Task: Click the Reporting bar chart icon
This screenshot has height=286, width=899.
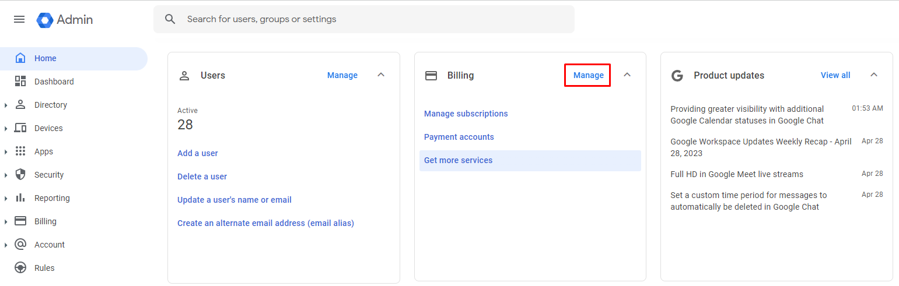Action: coord(20,198)
